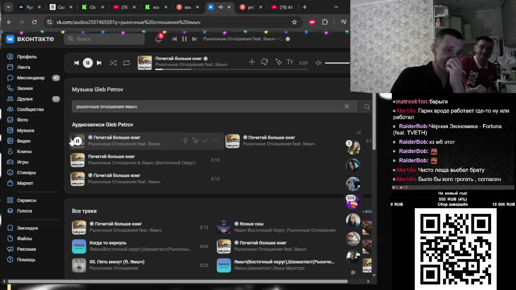Screen dimensions: 516x290
Task: Add current track with the plus icon
Action: [252, 62]
